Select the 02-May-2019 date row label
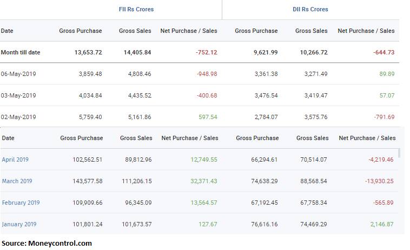 pos(18,117)
